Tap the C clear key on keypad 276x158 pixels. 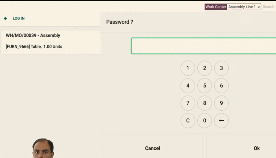pos(188,120)
